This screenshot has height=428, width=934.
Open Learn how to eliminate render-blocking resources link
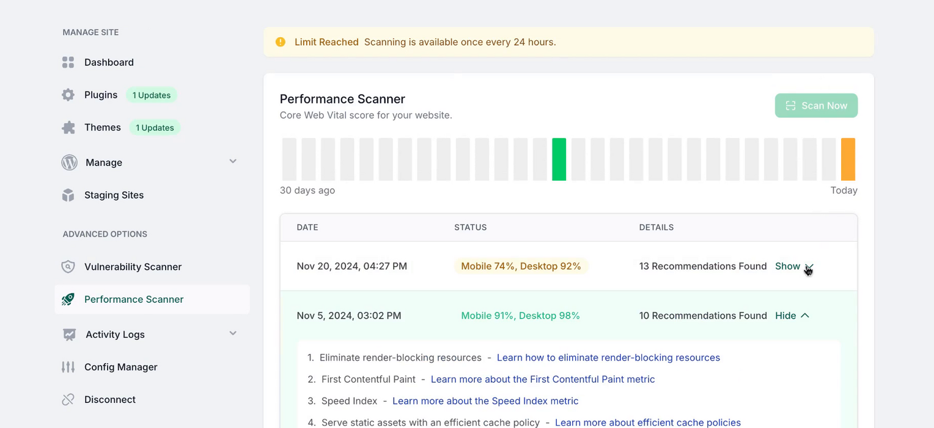[608, 358]
